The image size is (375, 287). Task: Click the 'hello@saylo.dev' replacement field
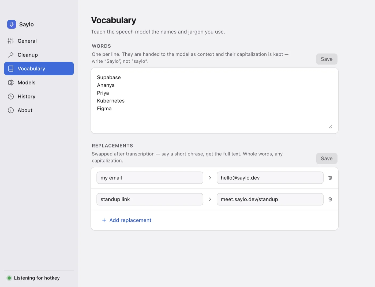270,178
